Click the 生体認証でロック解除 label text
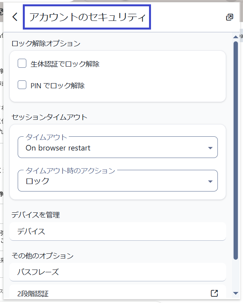 click(x=65, y=64)
